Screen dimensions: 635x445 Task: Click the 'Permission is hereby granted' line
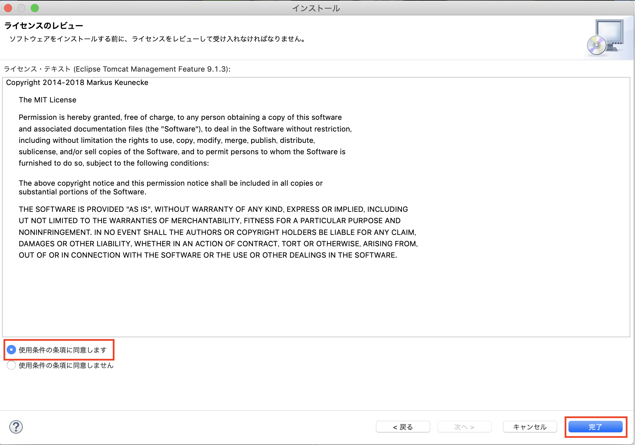coord(180,117)
